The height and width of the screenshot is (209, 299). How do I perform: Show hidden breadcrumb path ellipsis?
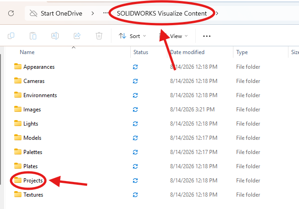(105, 13)
